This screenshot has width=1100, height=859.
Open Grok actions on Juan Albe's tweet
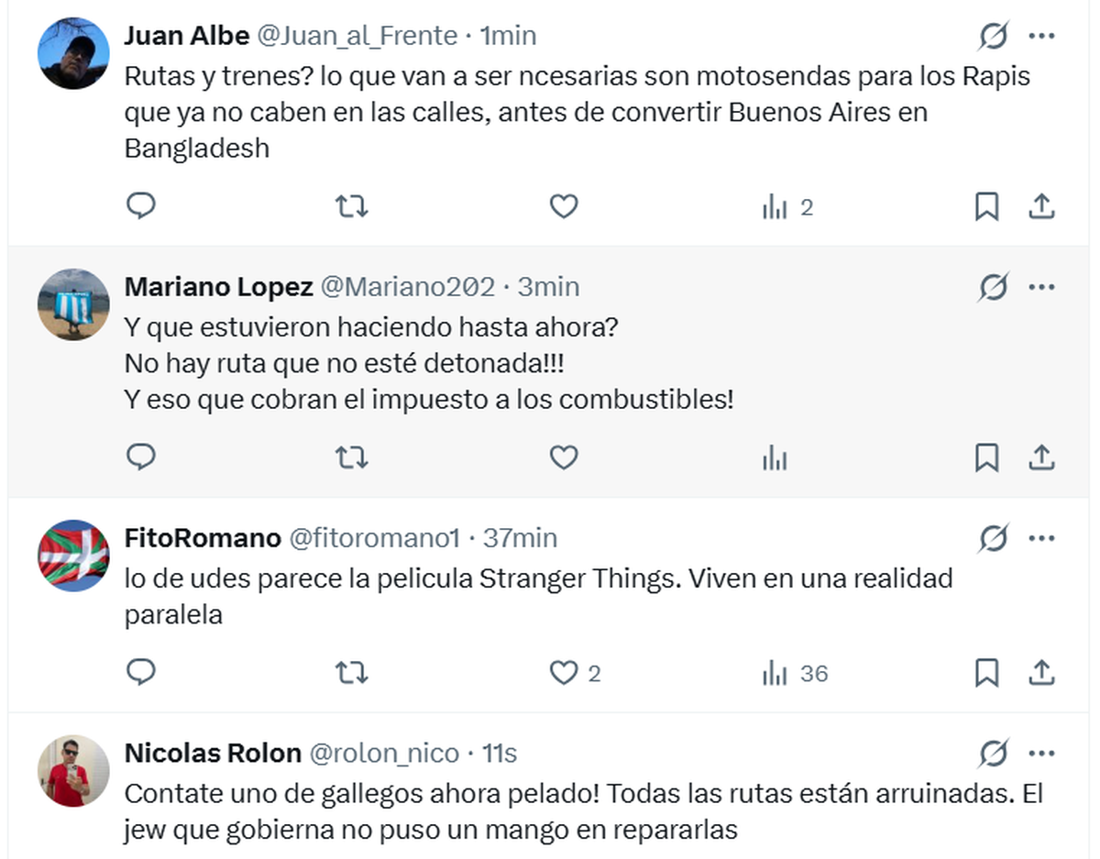[993, 37]
